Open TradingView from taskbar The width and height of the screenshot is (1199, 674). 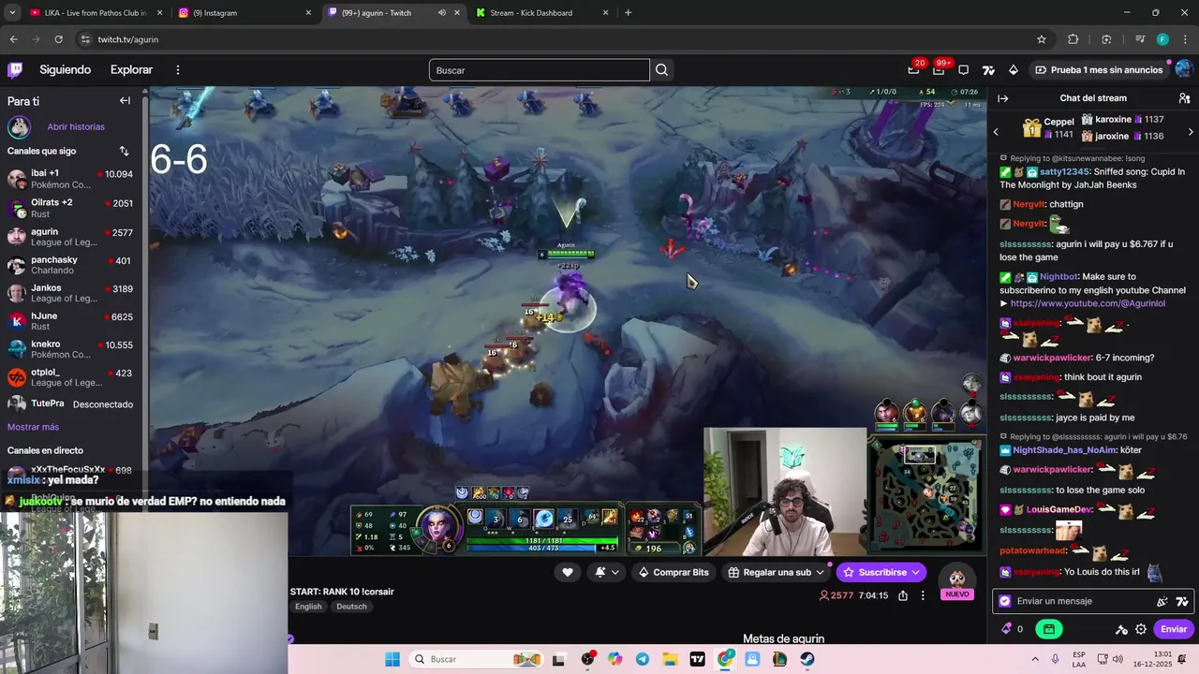click(x=697, y=659)
